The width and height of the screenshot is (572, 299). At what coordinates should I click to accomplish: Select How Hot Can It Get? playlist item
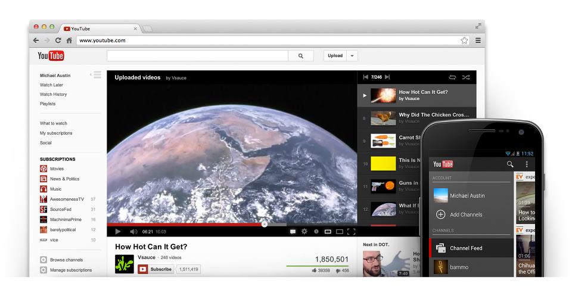pos(416,95)
